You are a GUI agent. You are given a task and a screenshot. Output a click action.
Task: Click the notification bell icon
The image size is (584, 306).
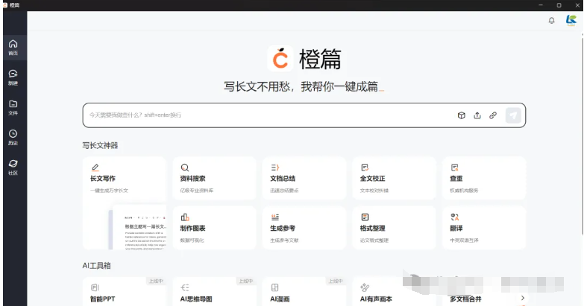552,20
